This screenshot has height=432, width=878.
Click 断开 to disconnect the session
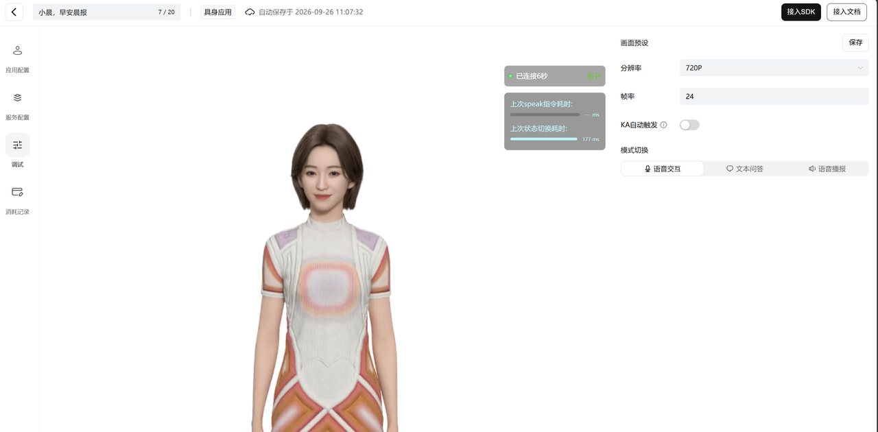tap(593, 76)
